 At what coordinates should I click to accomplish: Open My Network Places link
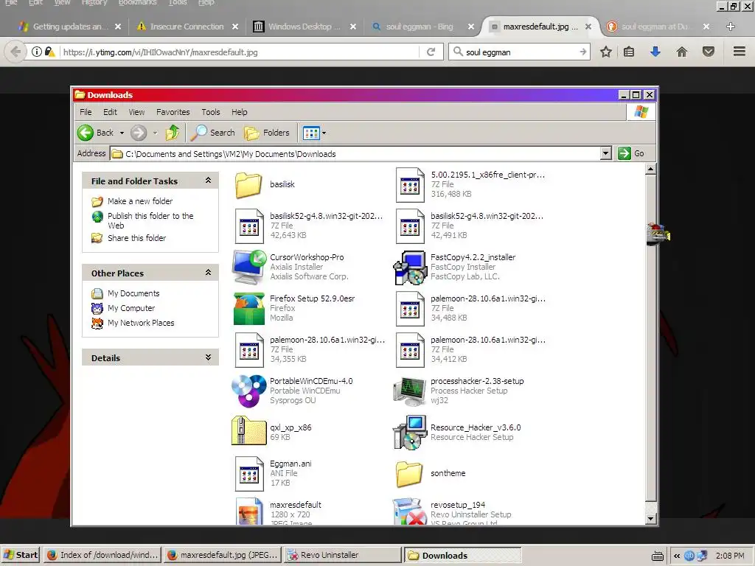pos(141,323)
